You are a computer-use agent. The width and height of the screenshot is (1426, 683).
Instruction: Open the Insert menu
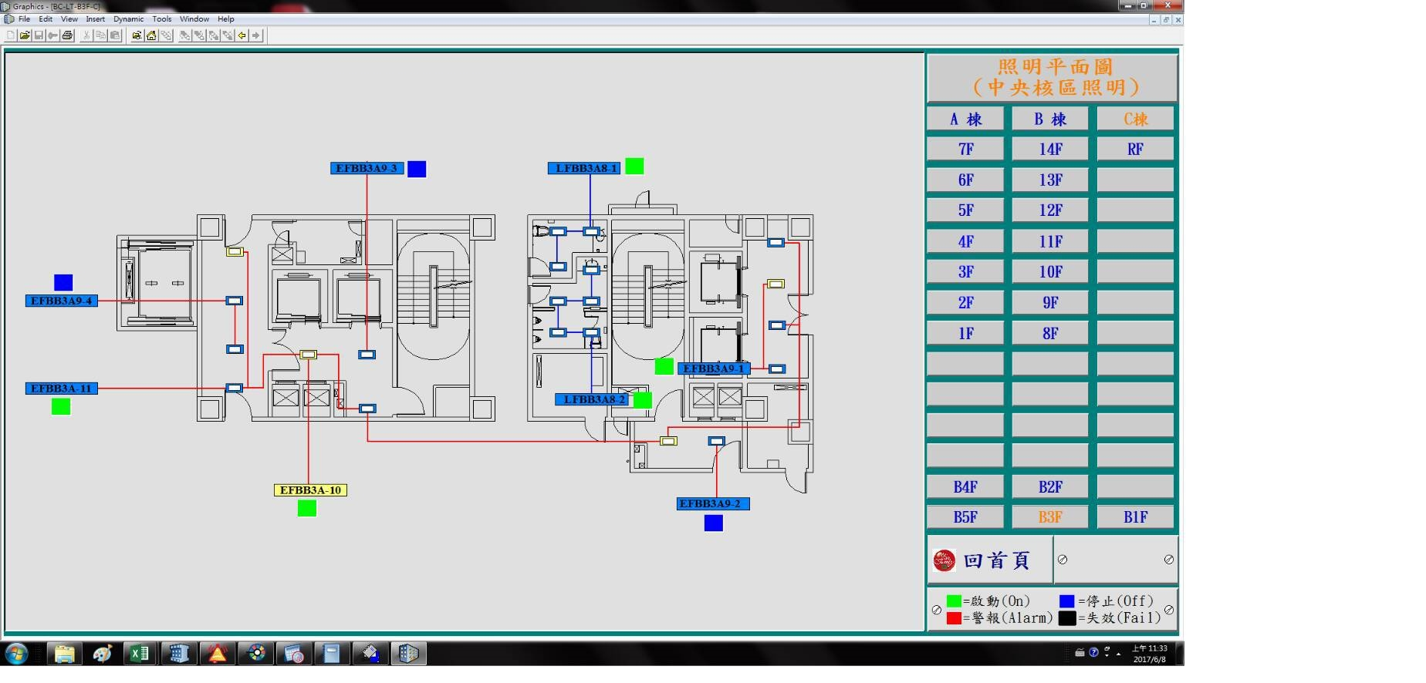[x=96, y=19]
